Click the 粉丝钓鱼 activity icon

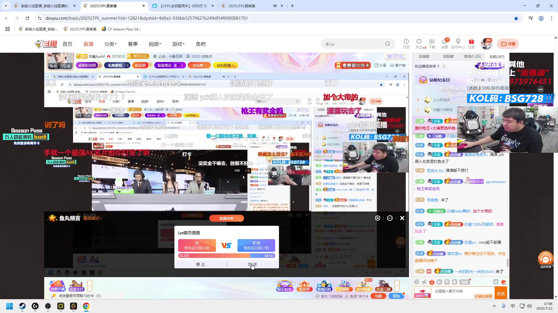click(x=364, y=286)
